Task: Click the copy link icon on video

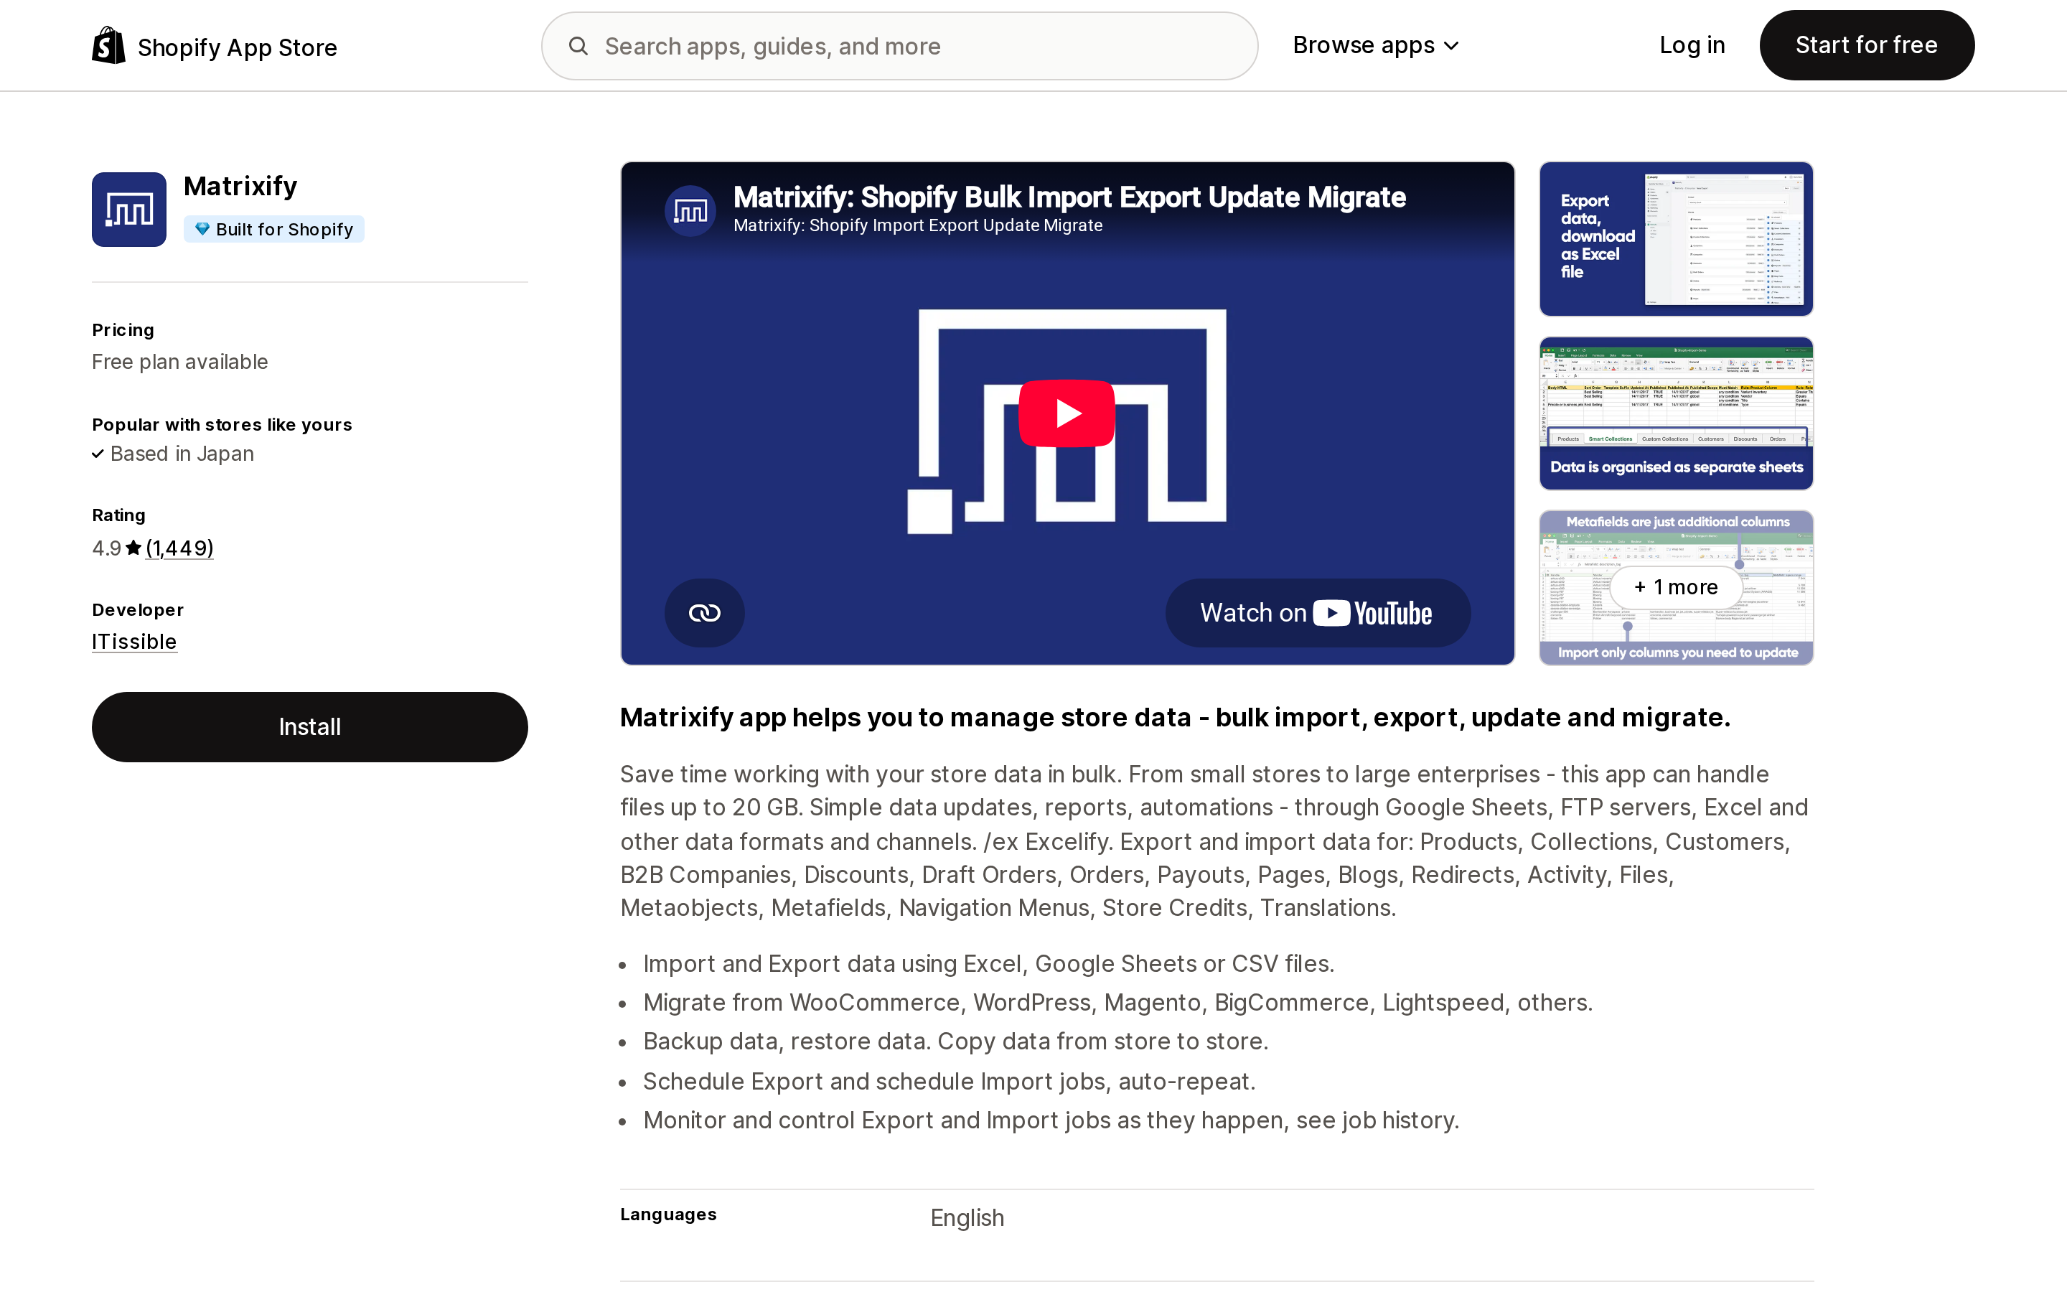Action: click(x=705, y=613)
